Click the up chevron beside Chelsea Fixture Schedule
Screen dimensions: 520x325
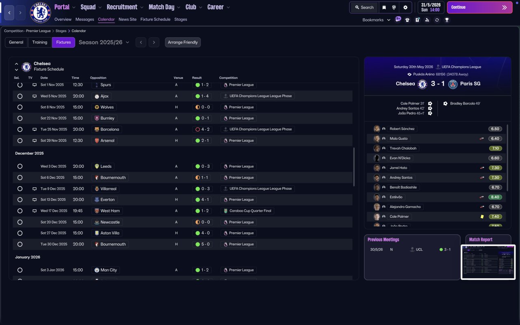16,64
